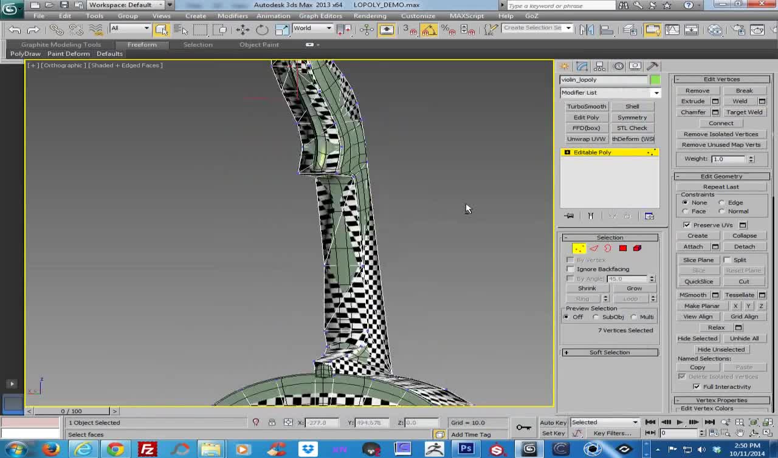The height and width of the screenshot is (458, 778).
Task: Click Configure Modifier Sets icon
Action: pyautogui.click(x=649, y=216)
